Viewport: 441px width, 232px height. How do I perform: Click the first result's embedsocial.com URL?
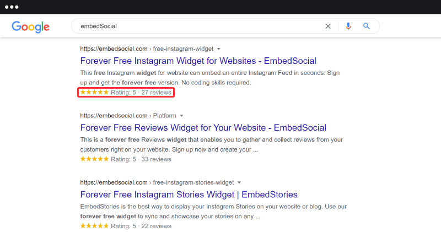coord(114,48)
